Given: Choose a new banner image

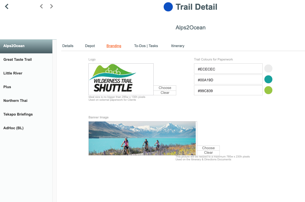Looking at the screenshot, I should click(x=208, y=148).
